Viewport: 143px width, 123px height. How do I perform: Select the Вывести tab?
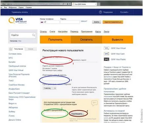[x=117, y=39]
